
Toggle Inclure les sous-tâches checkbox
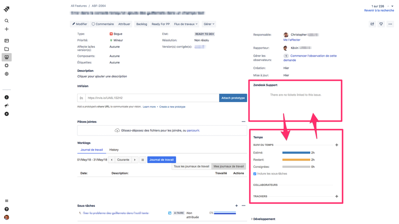(255, 174)
